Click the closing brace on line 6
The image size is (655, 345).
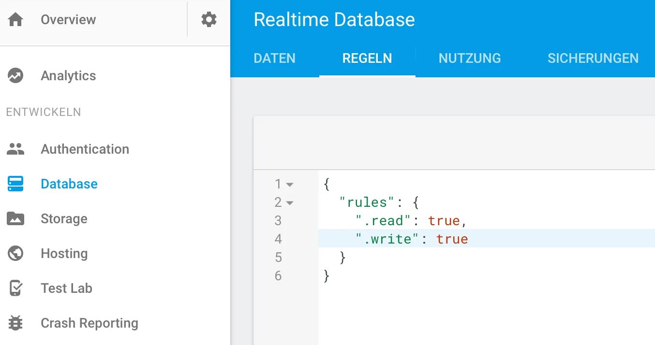click(x=327, y=276)
